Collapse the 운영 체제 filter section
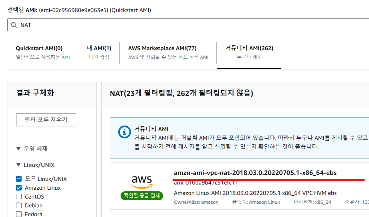Viewport: 369px width, 217px height. [32, 149]
